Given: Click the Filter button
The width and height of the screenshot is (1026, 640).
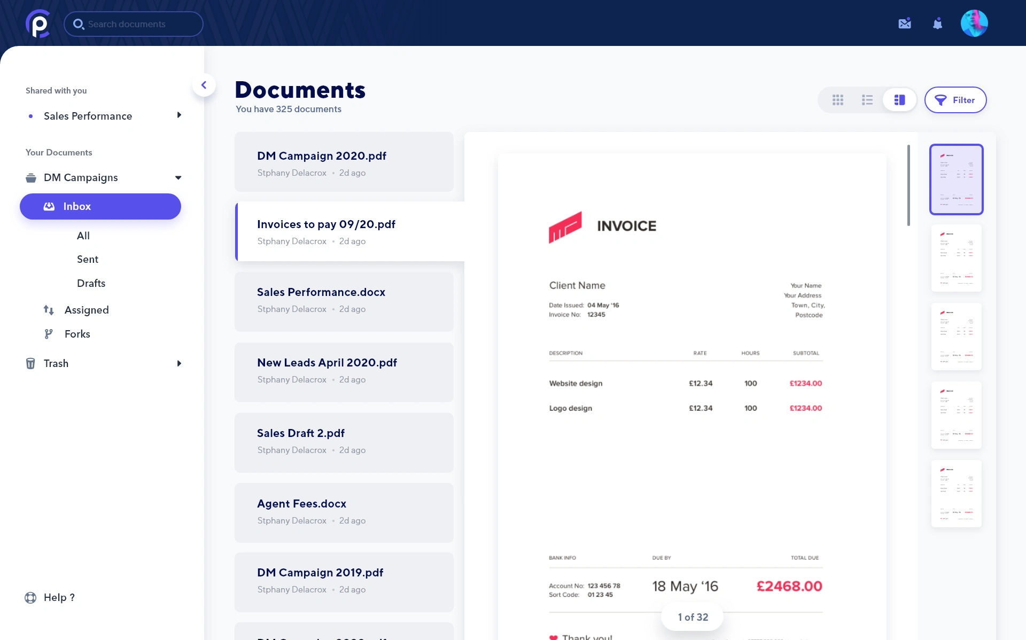Looking at the screenshot, I should click(x=955, y=100).
